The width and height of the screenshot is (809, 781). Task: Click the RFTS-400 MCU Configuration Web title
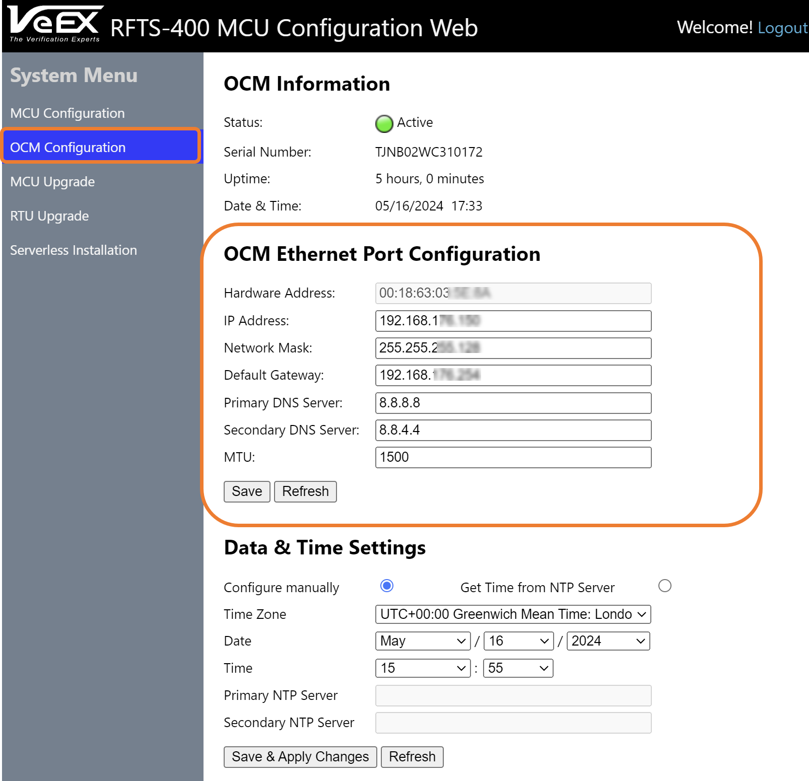[x=294, y=28]
